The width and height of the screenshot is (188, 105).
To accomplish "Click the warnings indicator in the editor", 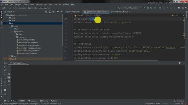I will 173,15.
